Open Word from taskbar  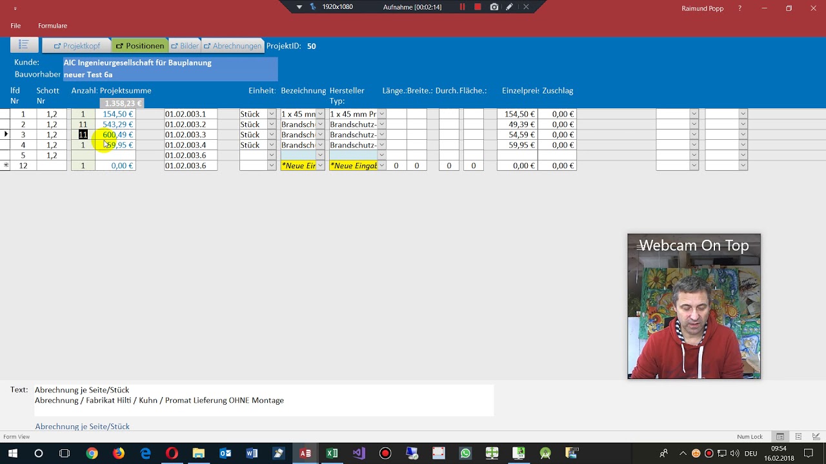point(252,454)
